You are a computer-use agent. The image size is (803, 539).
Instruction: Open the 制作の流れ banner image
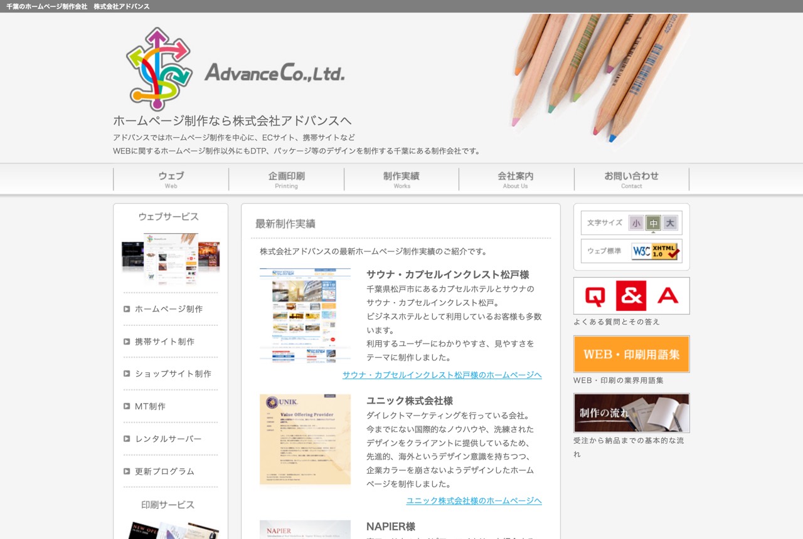pos(631,413)
